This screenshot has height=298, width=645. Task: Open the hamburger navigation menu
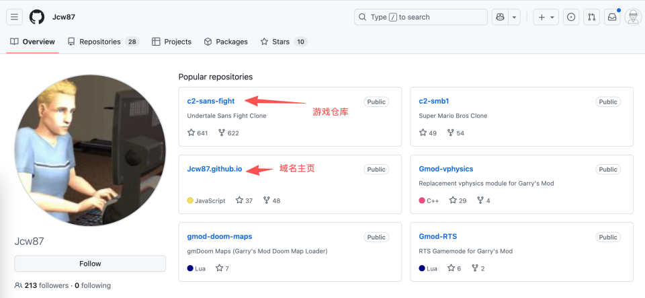point(15,17)
